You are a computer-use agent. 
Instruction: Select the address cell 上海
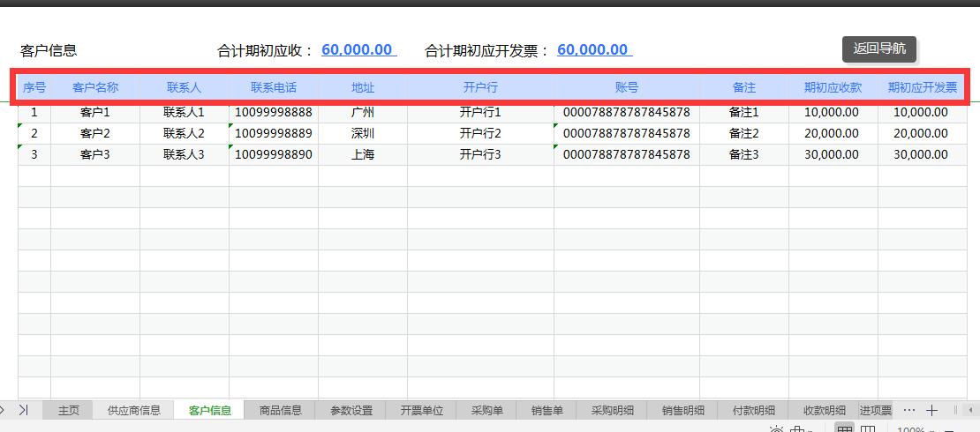[x=363, y=155]
